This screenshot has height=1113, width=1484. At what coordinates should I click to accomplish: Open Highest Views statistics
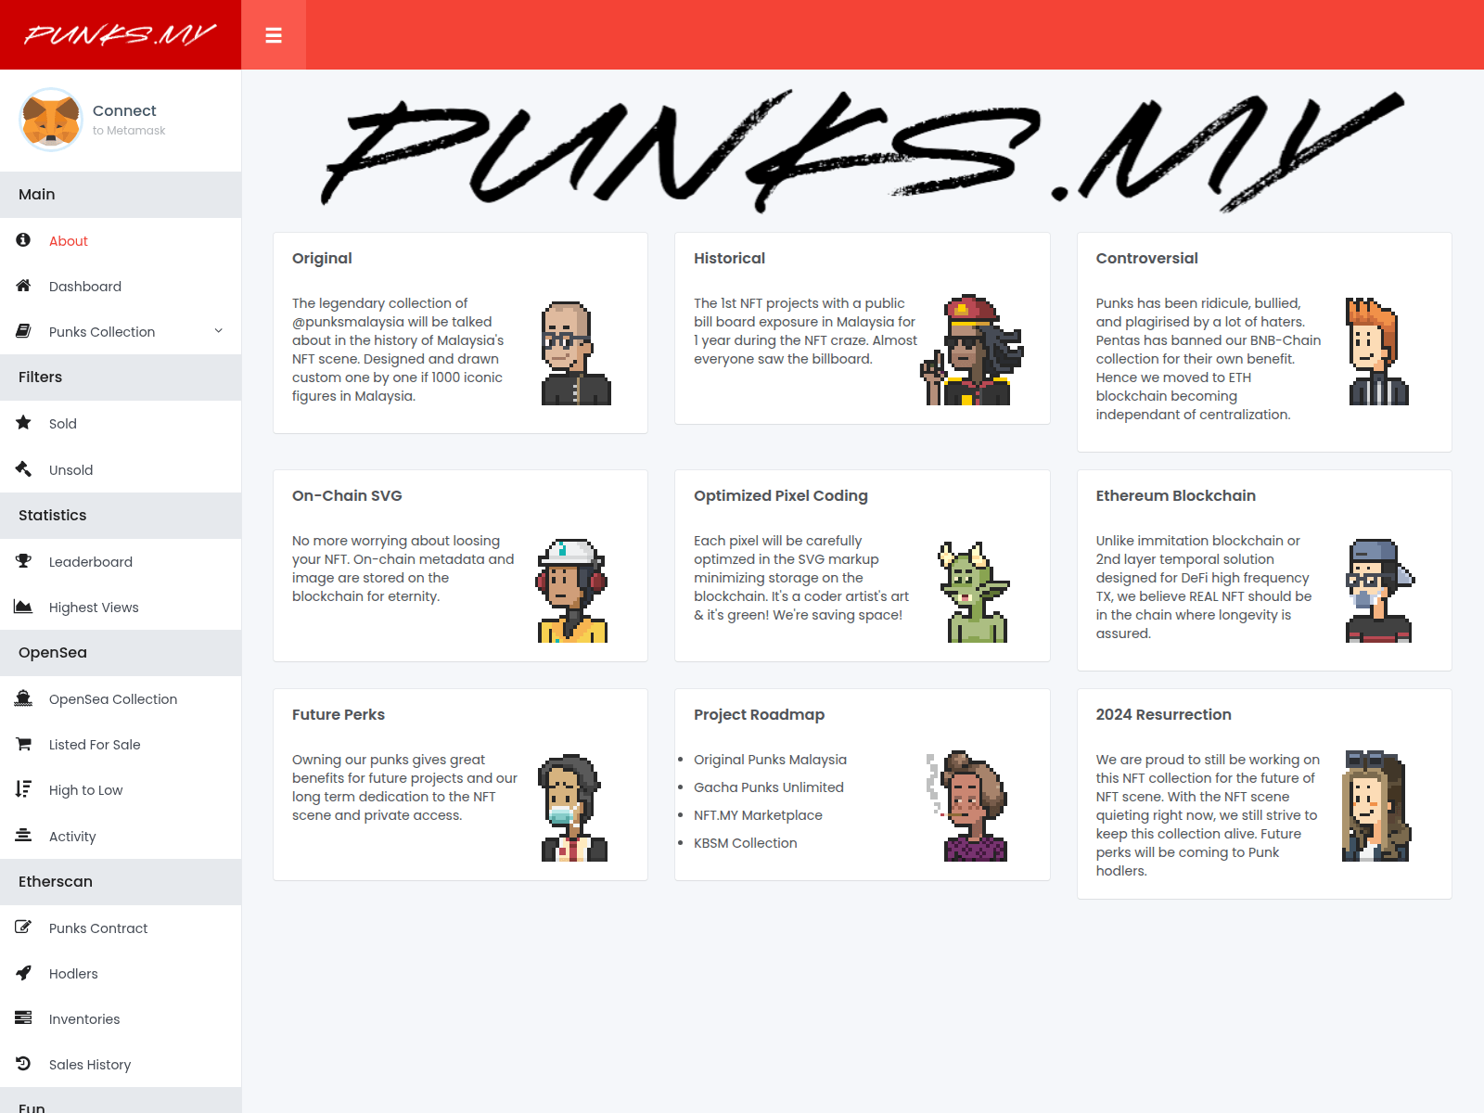pyautogui.click(x=121, y=608)
